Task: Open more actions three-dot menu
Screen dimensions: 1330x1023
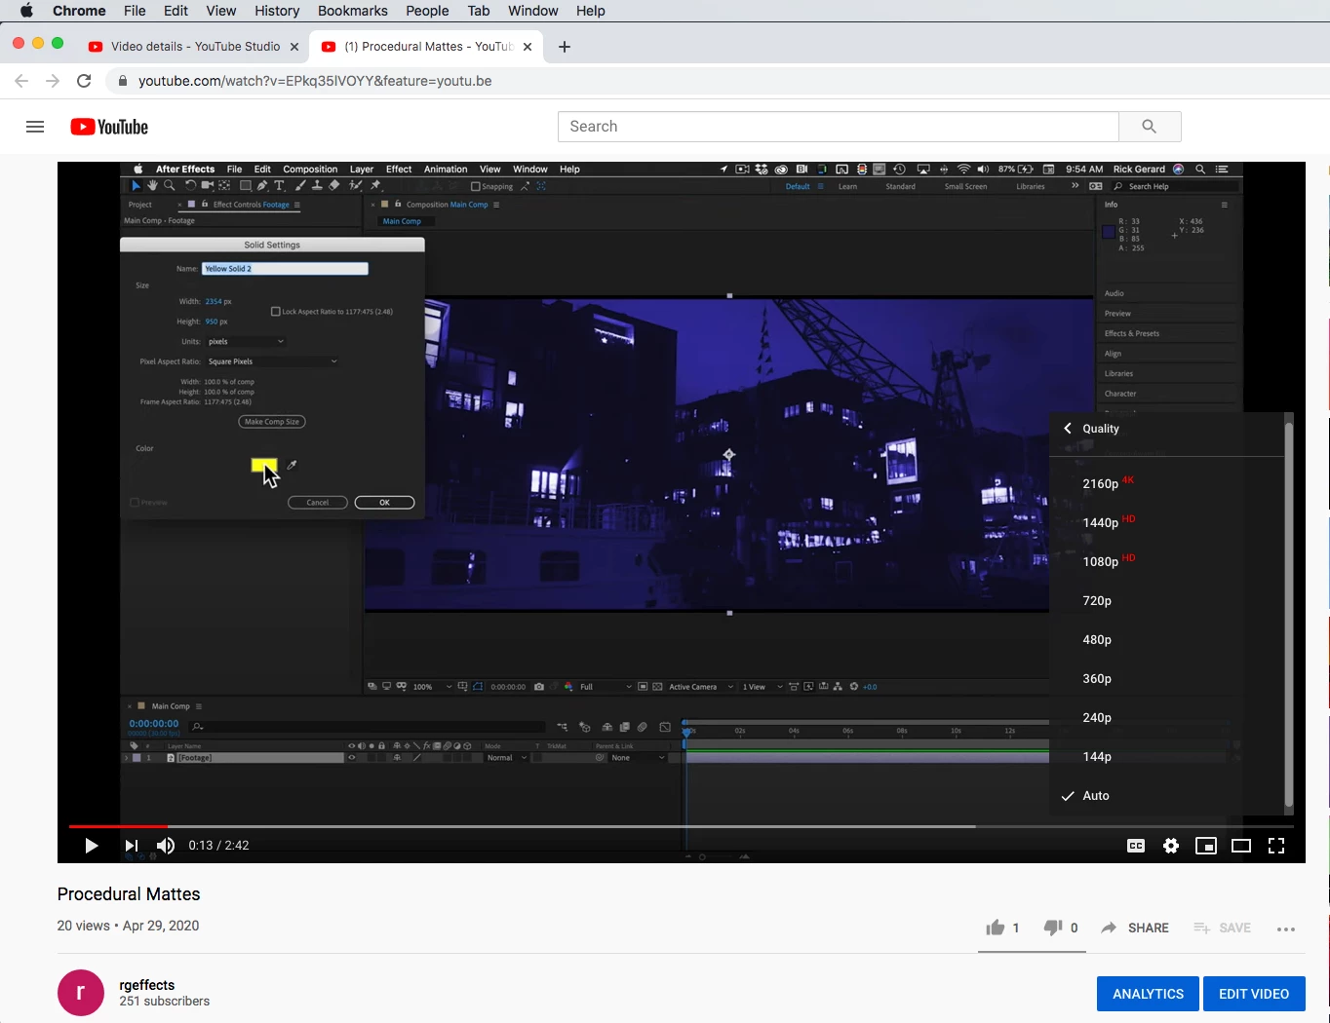Action: coord(1286,928)
